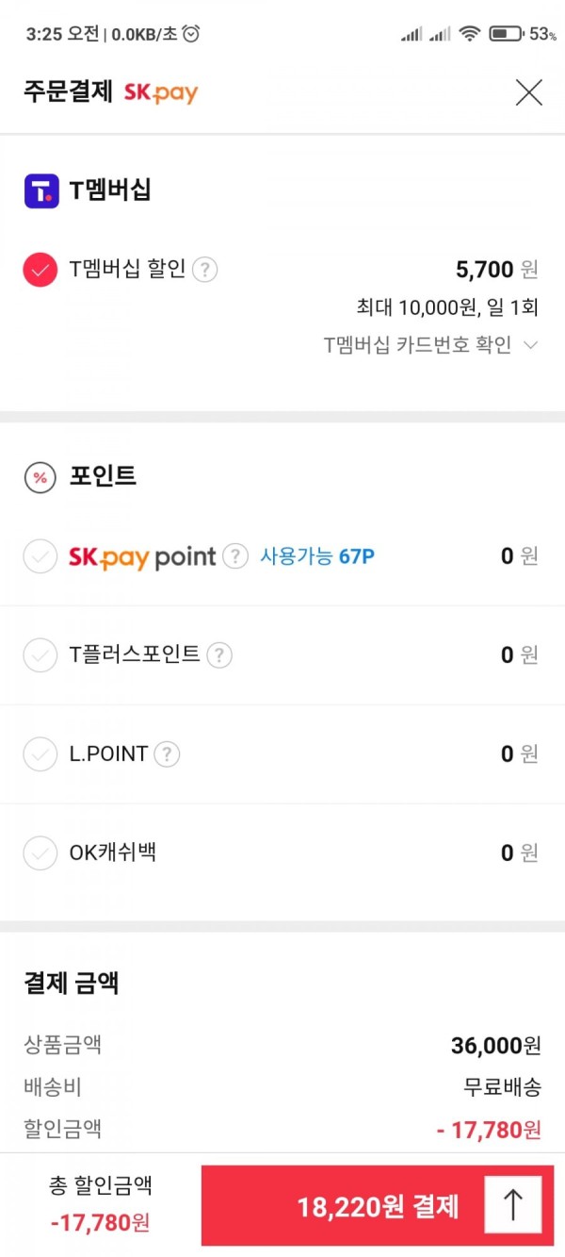Tap the up arrow scroll-to-top icon

point(513,1204)
